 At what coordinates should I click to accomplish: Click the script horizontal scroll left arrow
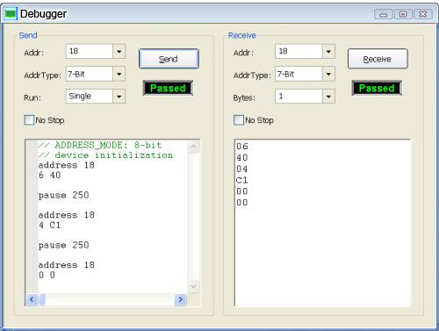[32, 299]
